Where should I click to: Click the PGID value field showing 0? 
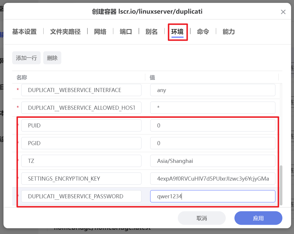(x=212, y=143)
